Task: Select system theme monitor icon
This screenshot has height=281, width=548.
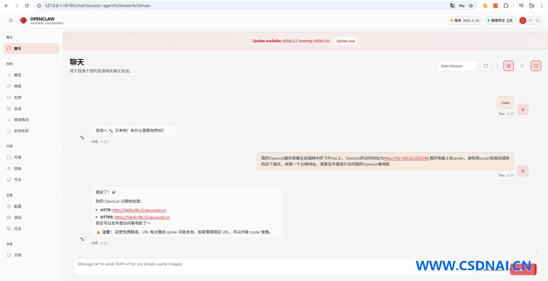Action: [x=523, y=21]
